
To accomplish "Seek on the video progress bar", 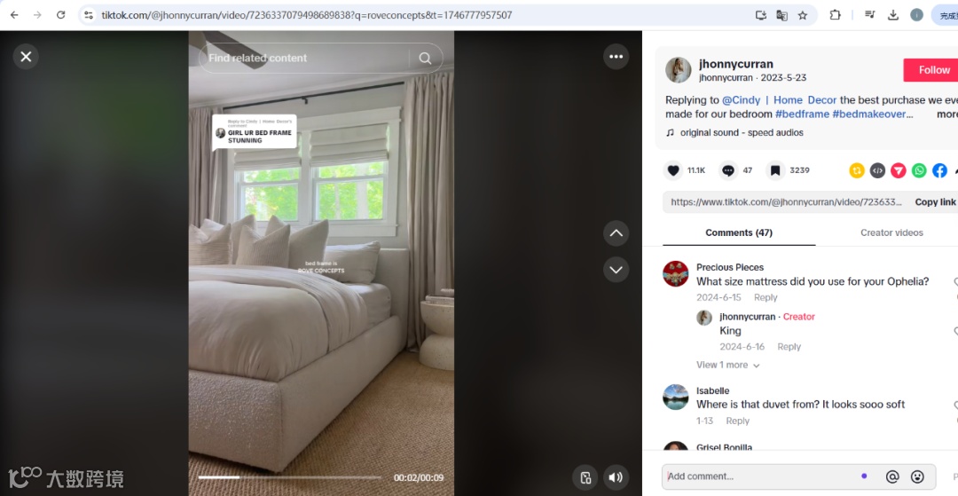I will (289, 477).
